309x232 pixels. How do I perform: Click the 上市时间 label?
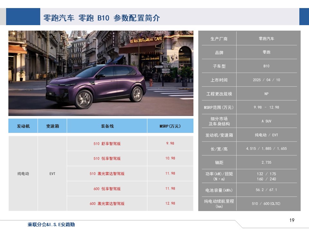[x=219, y=80]
